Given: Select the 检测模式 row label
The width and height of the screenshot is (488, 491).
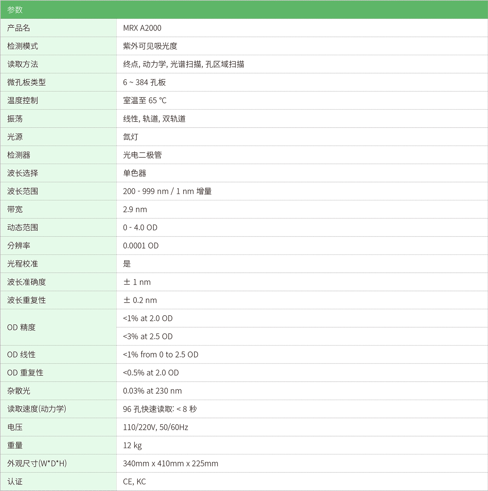Looking at the screenshot, I should pyautogui.click(x=23, y=46).
